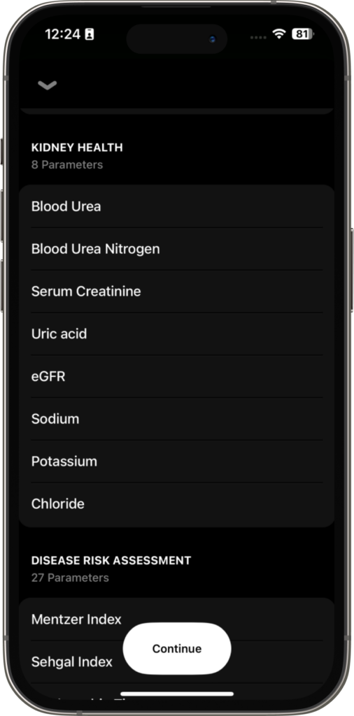Tap the Kidney Health section header
Screen dimensions: 354x716
tap(77, 148)
